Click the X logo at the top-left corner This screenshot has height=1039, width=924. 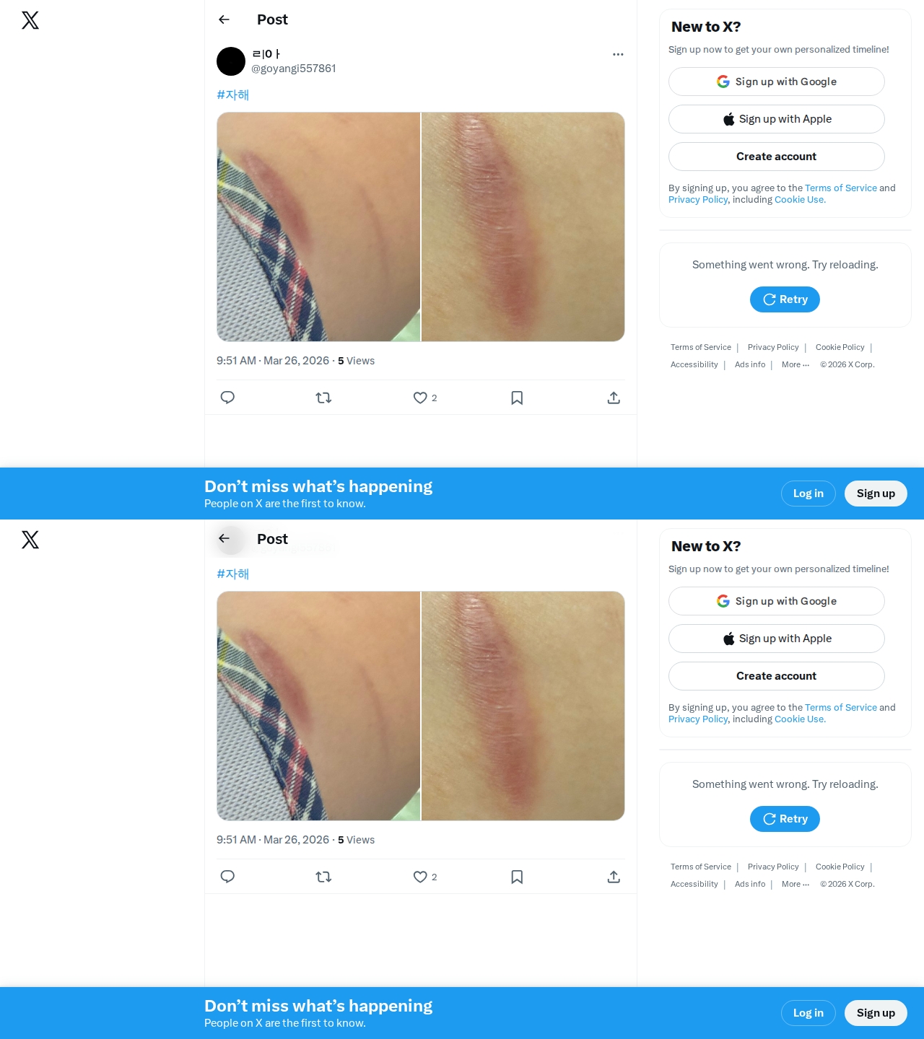[30, 20]
